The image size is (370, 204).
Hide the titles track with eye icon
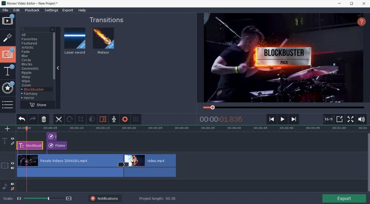click(12, 139)
